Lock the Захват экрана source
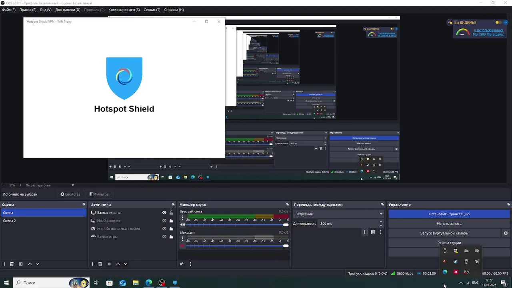The image size is (512, 288). click(x=171, y=213)
